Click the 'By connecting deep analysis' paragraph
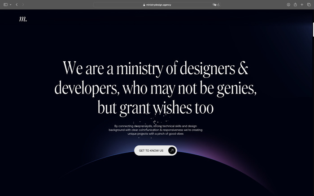Image resolution: width=314 pixels, height=196 pixels. coord(156,130)
